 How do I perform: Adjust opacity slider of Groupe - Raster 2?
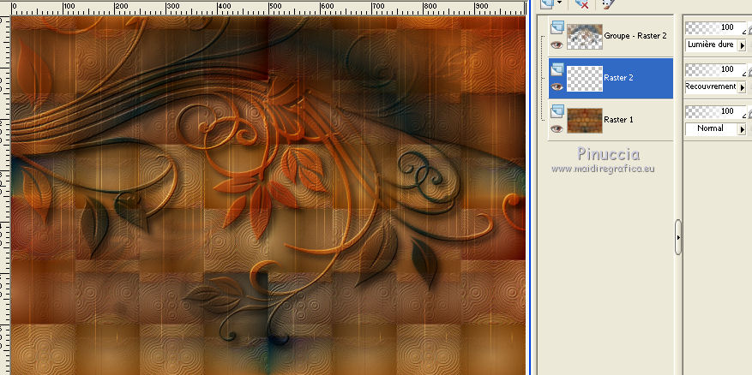[x=715, y=27]
